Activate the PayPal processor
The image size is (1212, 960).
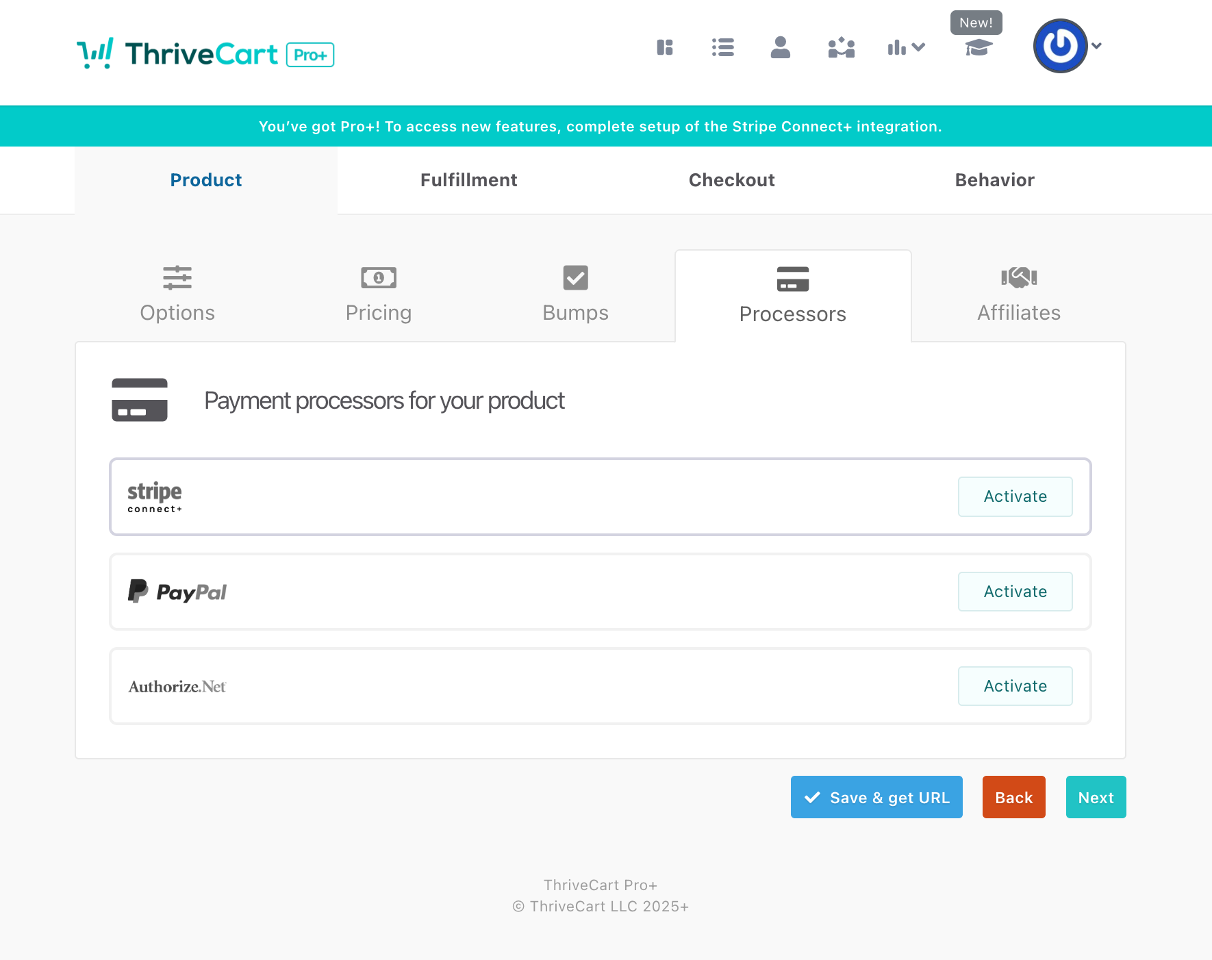(x=1015, y=592)
